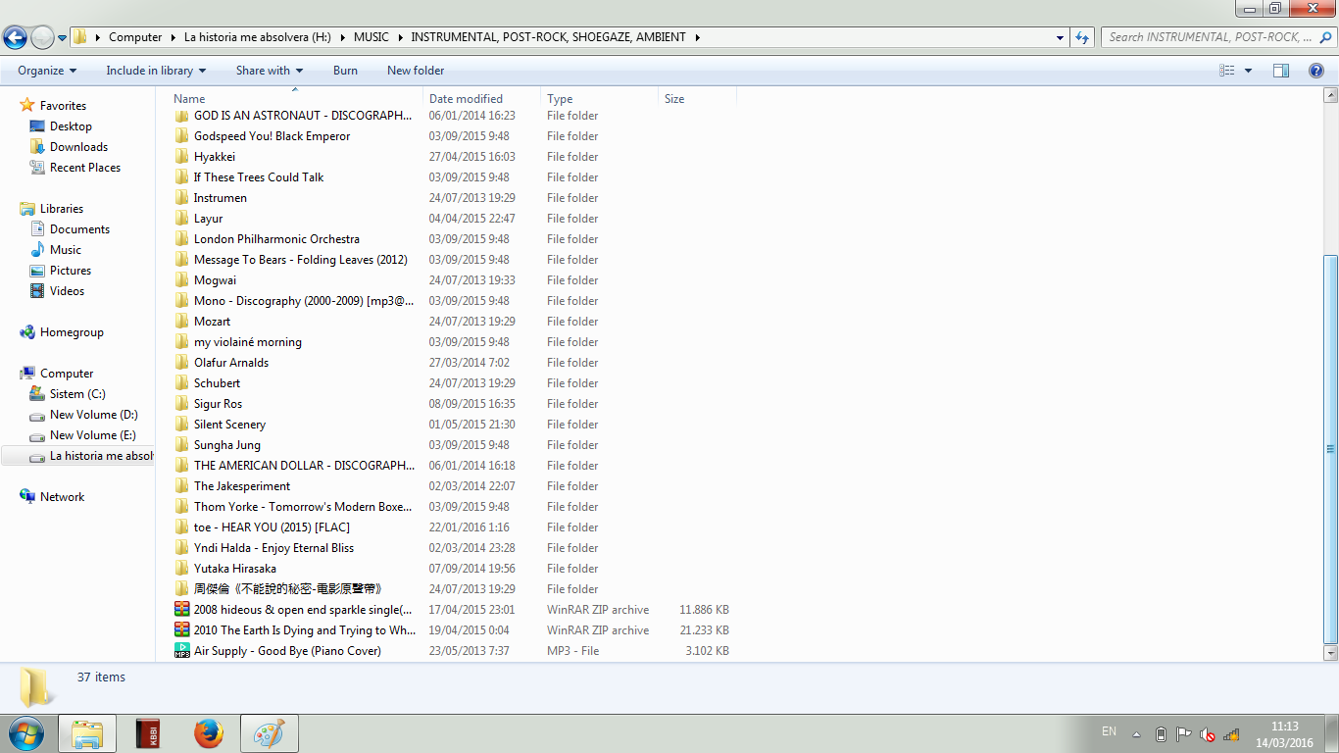Screen dimensions: 1339x753
Task: Select 2008 hideous & open end sparkle ZIP icon
Action: click(x=181, y=610)
